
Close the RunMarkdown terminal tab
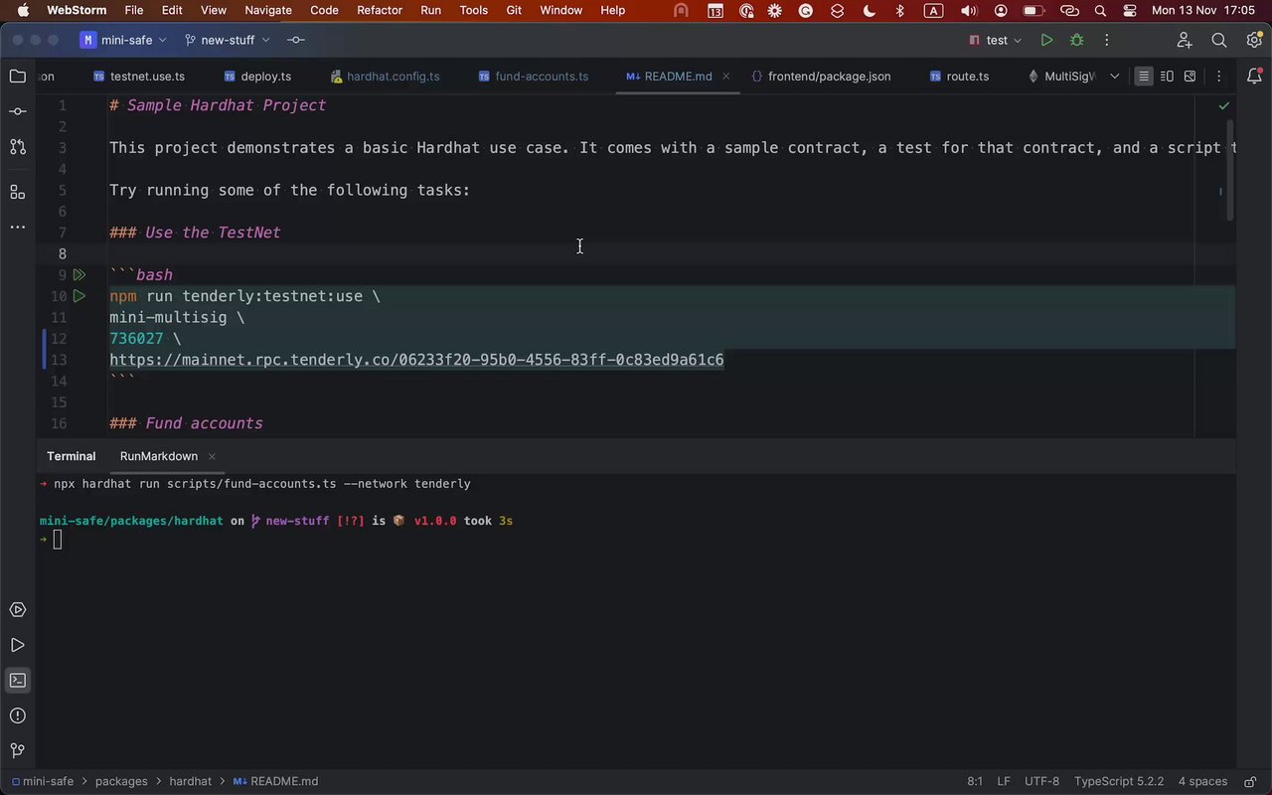(x=212, y=456)
